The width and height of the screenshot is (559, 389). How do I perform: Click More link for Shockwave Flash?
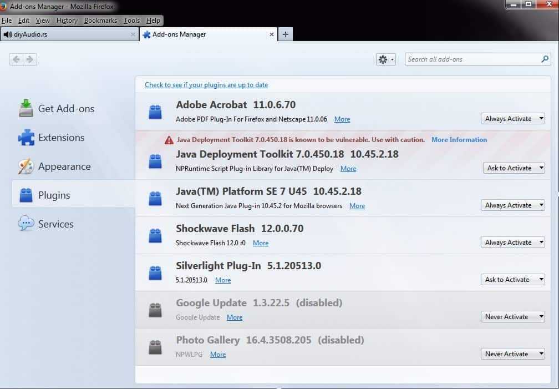coord(261,243)
